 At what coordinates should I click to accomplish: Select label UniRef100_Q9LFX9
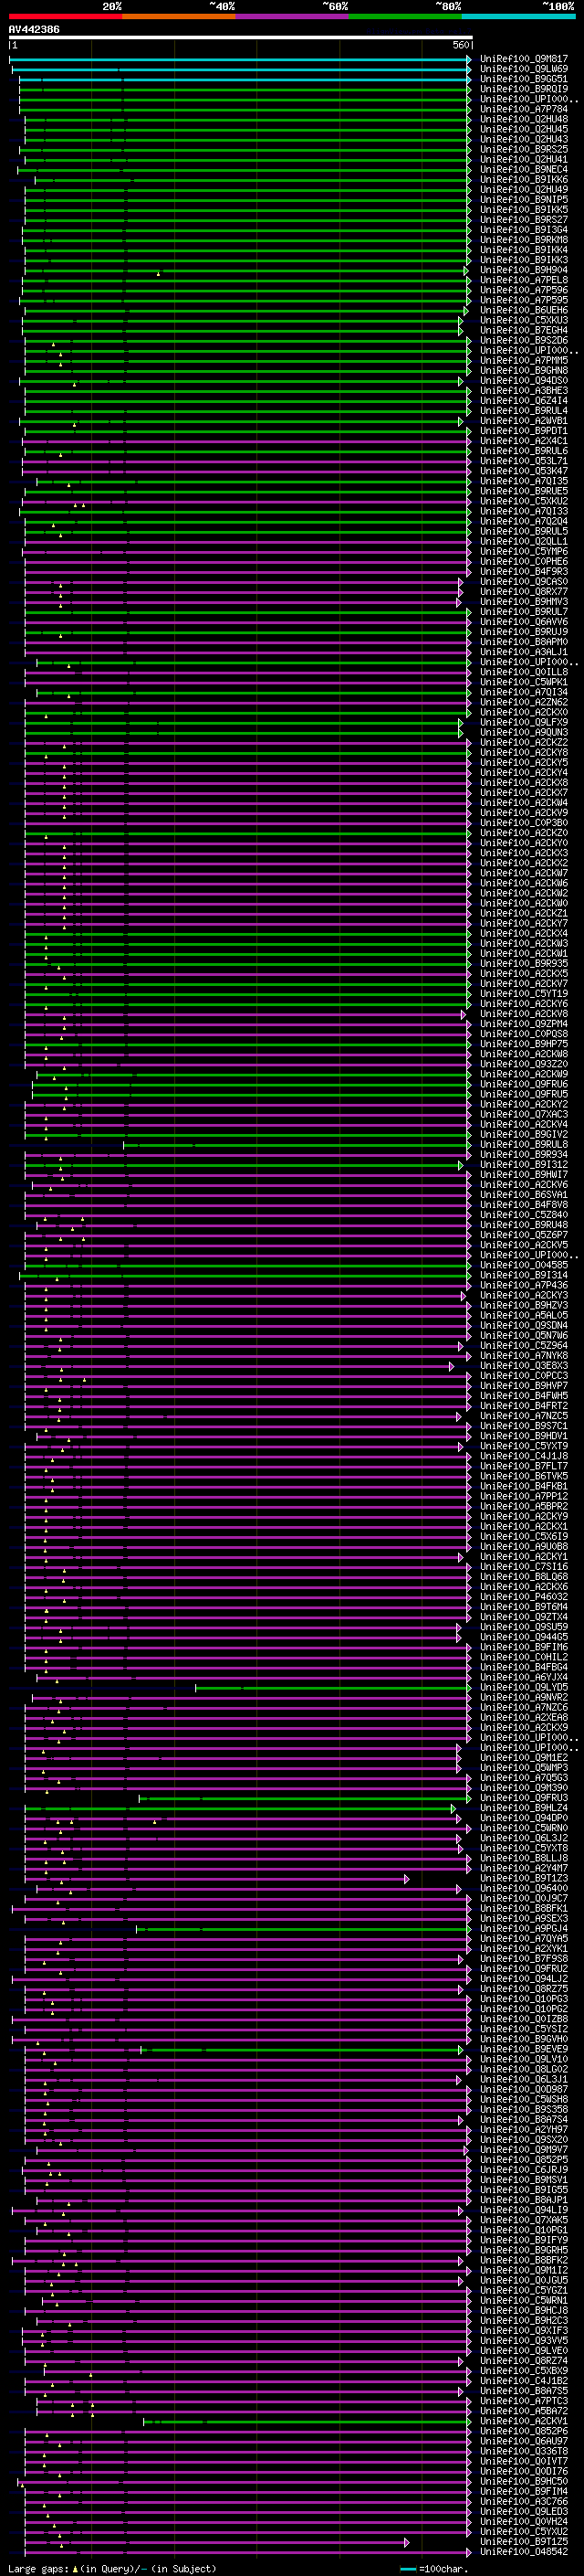[523, 723]
